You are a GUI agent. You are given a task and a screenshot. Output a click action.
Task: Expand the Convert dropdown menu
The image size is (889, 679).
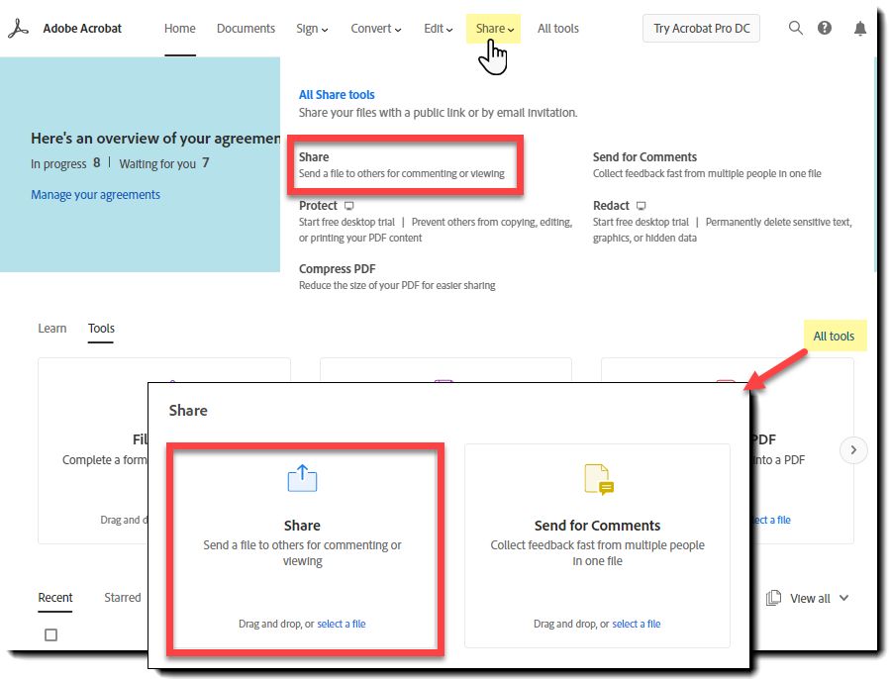point(376,29)
